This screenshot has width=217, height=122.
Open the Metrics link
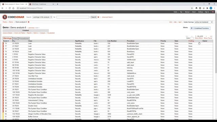[36, 33]
